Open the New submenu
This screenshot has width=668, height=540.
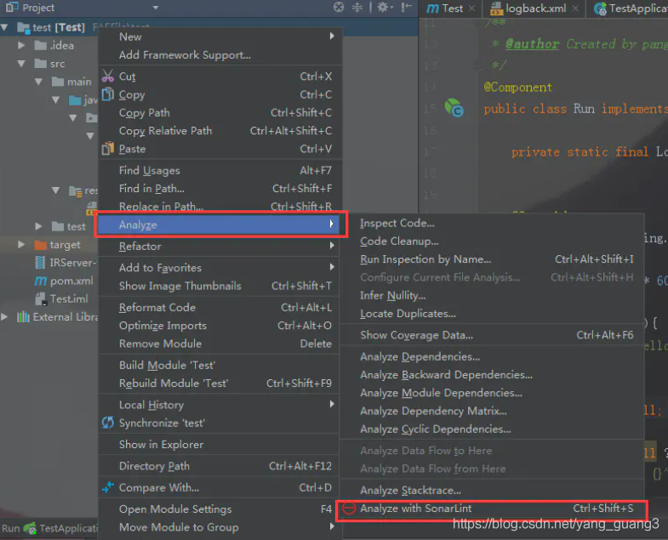(x=220, y=37)
